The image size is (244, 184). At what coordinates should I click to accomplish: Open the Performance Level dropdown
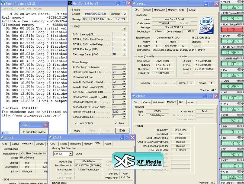[124, 77]
